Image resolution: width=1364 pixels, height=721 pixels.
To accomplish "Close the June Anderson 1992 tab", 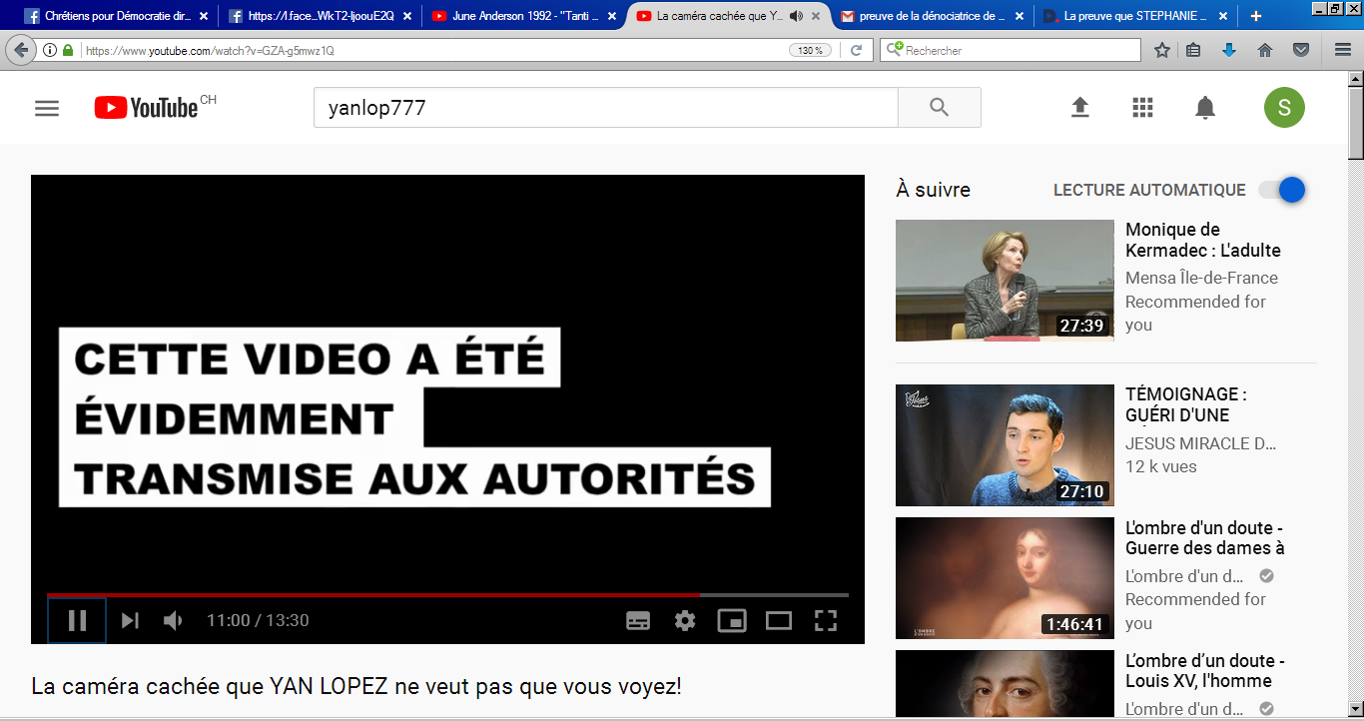I will coord(611,16).
